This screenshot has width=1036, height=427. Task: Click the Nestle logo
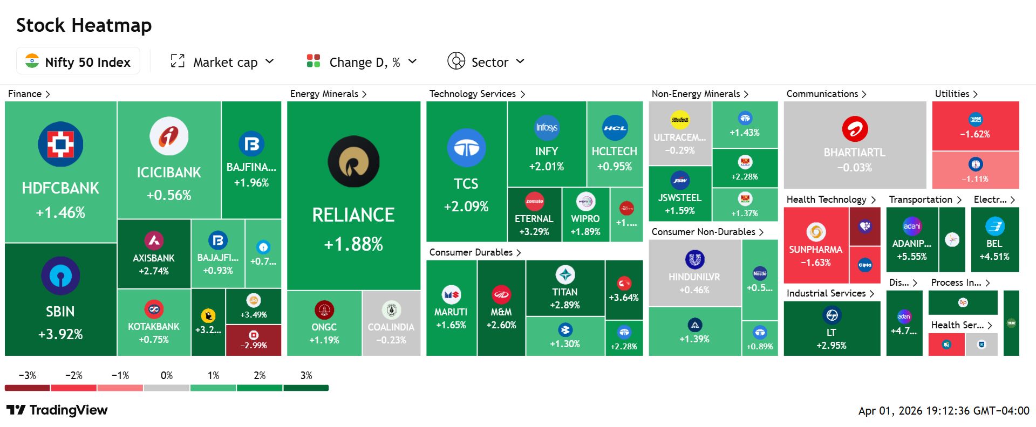pyautogui.click(x=760, y=273)
